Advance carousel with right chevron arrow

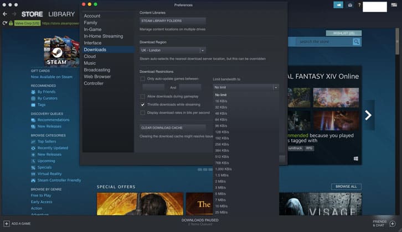point(368,115)
